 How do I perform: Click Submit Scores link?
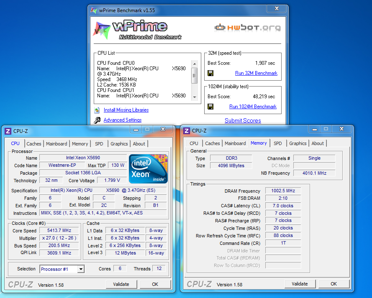243,120
